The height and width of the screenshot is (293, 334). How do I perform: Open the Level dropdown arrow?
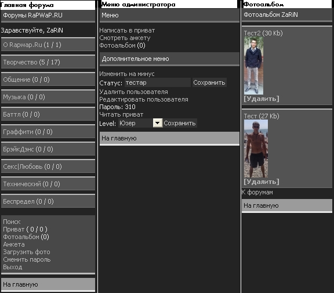pos(158,123)
